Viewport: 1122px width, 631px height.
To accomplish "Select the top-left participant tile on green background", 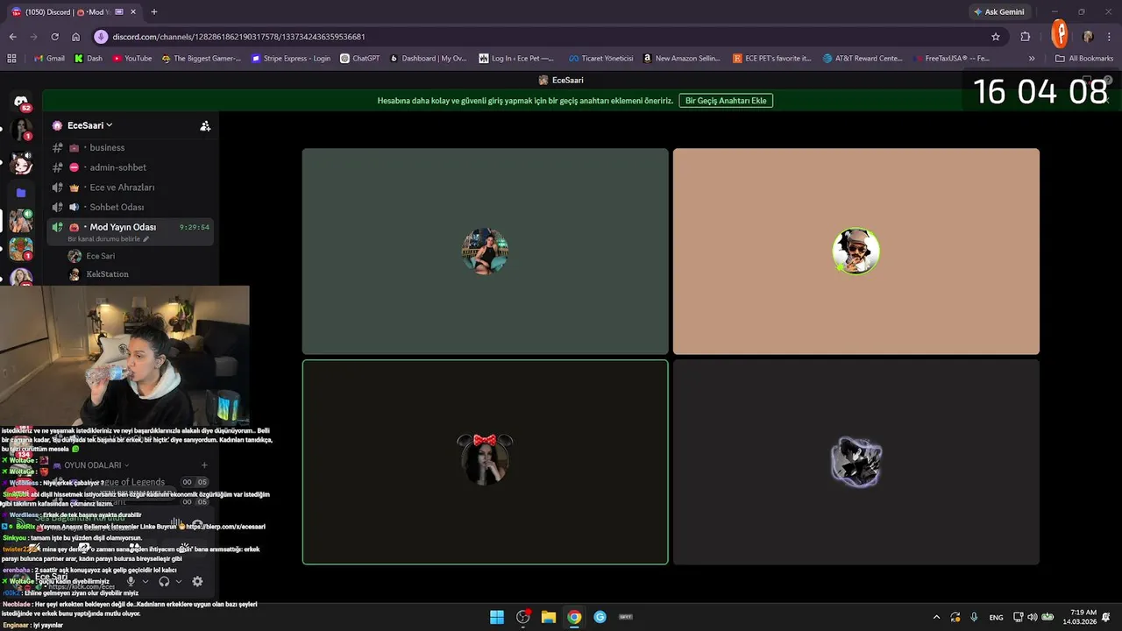I will pyautogui.click(x=486, y=252).
